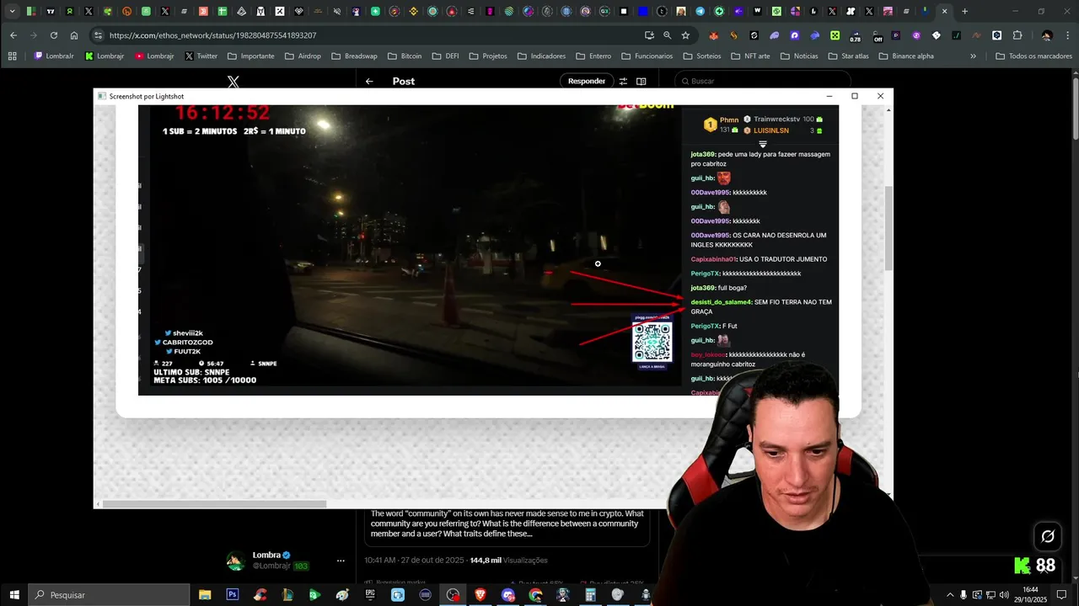Open the new tab with plus button
Screen dimensions: 1079x606
pos(965,11)
